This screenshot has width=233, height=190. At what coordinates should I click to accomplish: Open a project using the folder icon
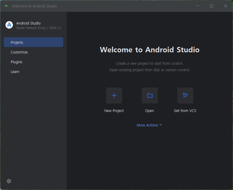point(150,95)
